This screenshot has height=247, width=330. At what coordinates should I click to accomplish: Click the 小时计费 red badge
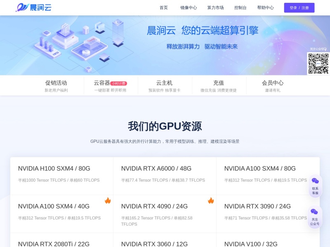tap(118, 84)
